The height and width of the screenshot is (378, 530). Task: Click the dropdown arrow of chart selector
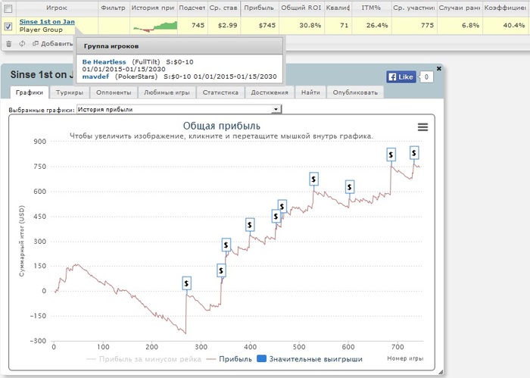pos(276,109)
